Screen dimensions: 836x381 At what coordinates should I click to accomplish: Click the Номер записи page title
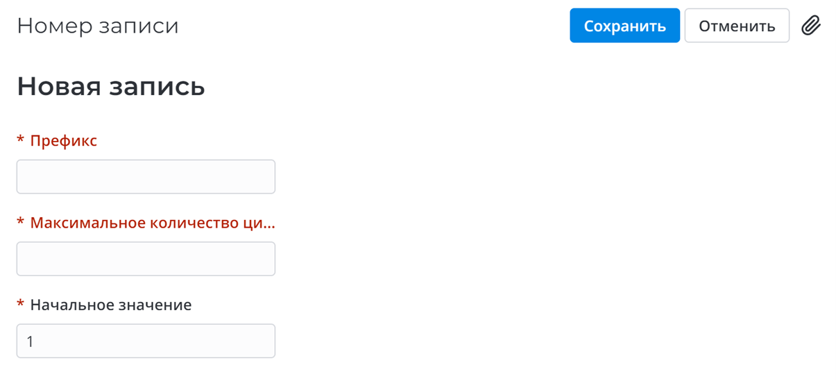click(98, 26)
